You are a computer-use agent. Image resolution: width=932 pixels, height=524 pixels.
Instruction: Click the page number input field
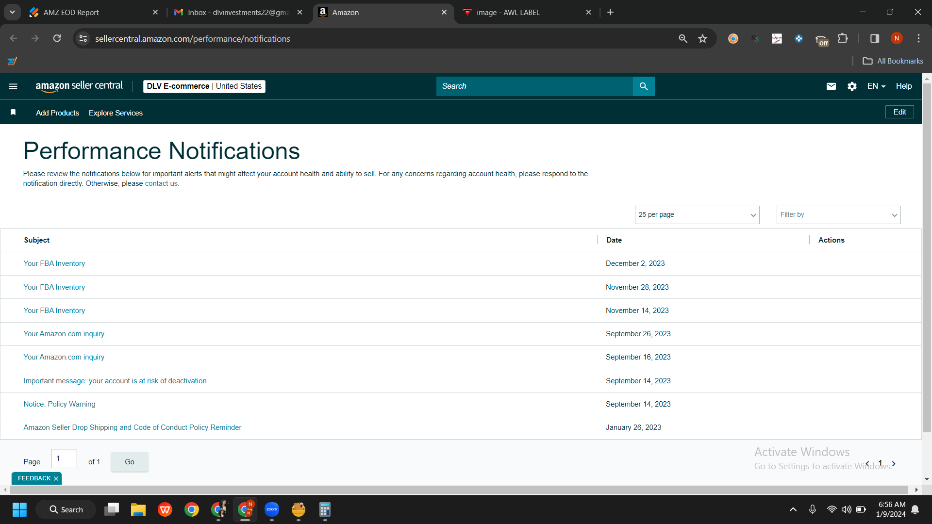point(64,458)
